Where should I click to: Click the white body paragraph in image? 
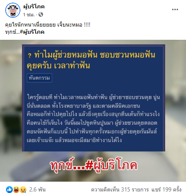[x=93, y=118]
